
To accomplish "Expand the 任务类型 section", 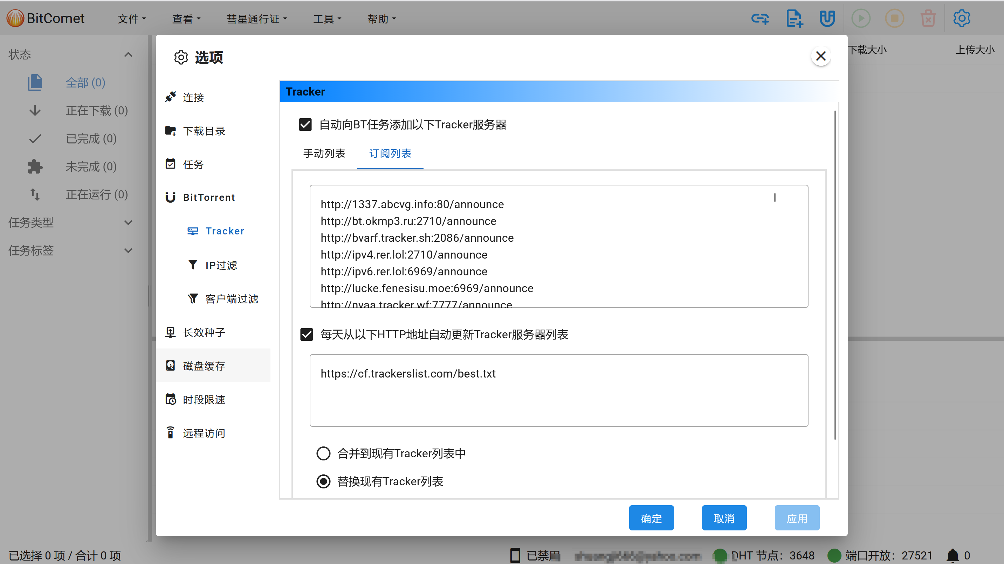I will pos(128,222).
